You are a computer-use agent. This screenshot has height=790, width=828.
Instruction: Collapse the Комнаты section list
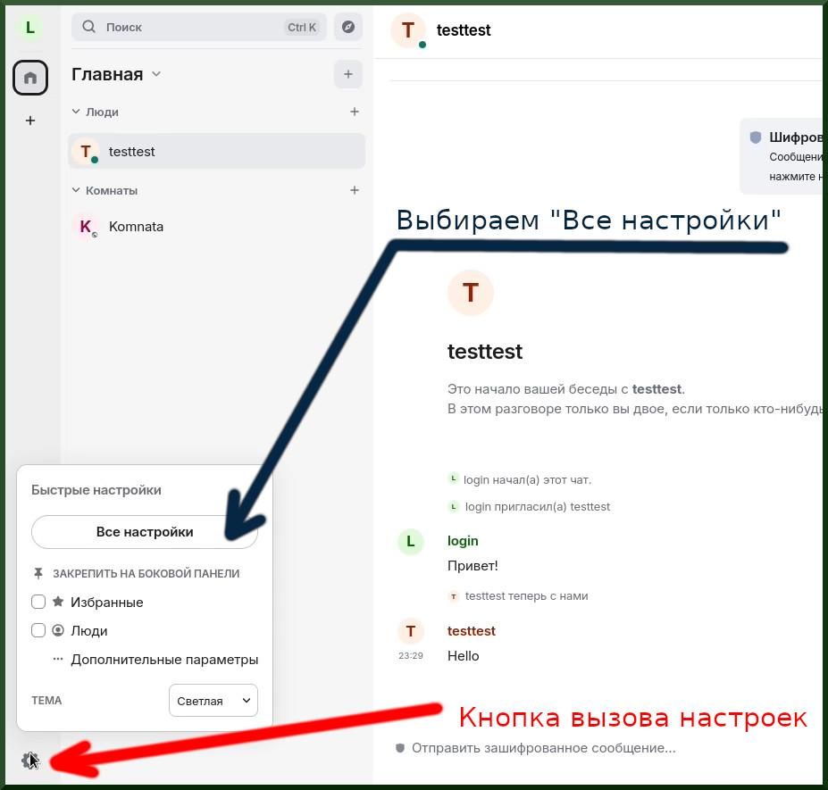coord(76,190)
